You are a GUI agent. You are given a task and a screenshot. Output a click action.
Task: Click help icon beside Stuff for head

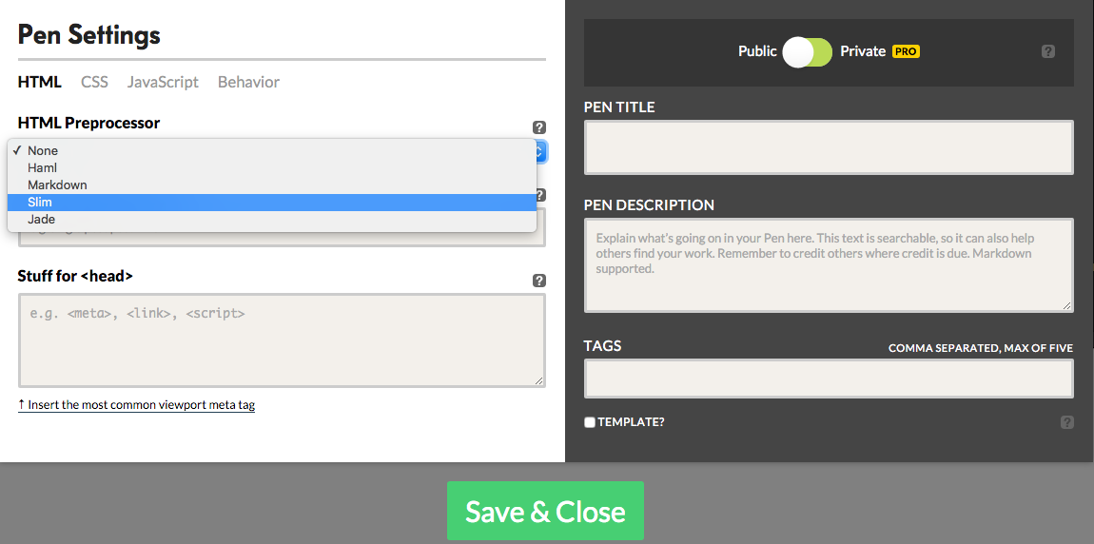(x=539, y=281)
